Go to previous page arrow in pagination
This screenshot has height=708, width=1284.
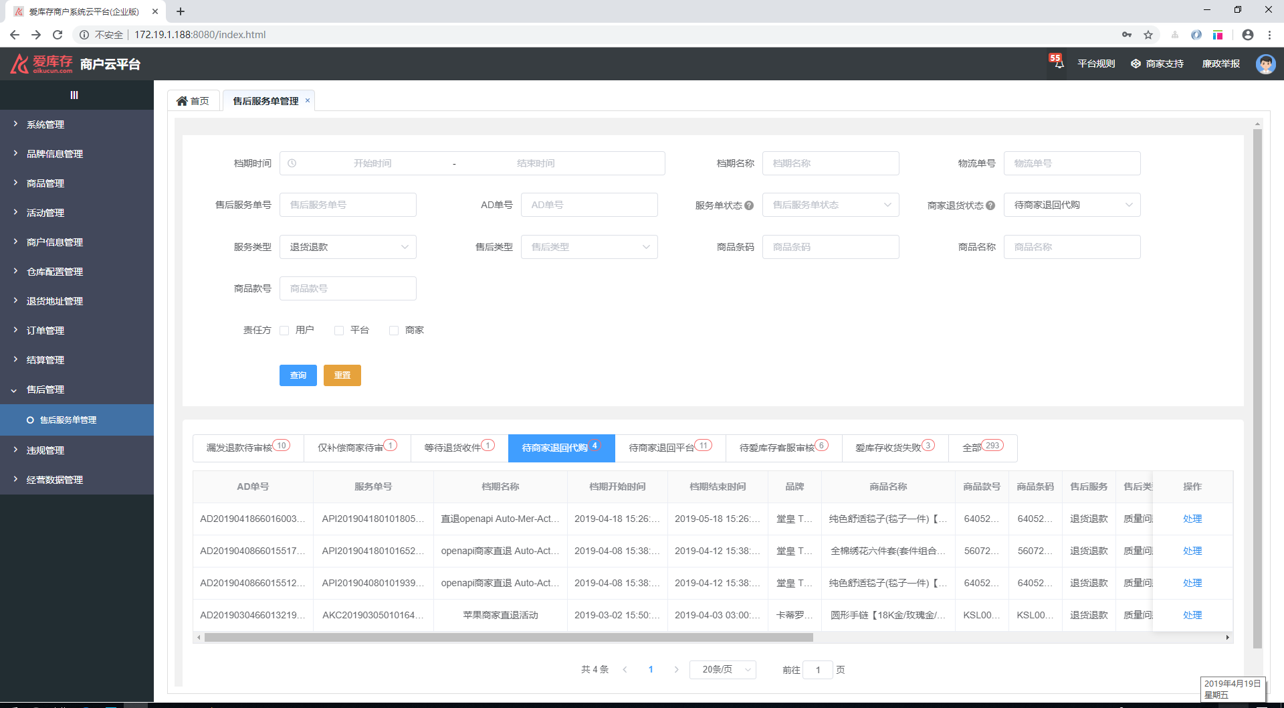pos(625,669)
